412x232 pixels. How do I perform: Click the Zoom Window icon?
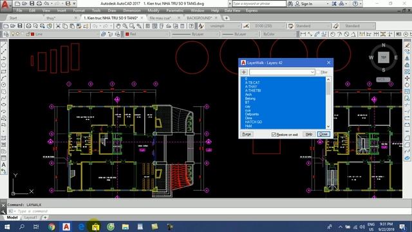[132, 26]
